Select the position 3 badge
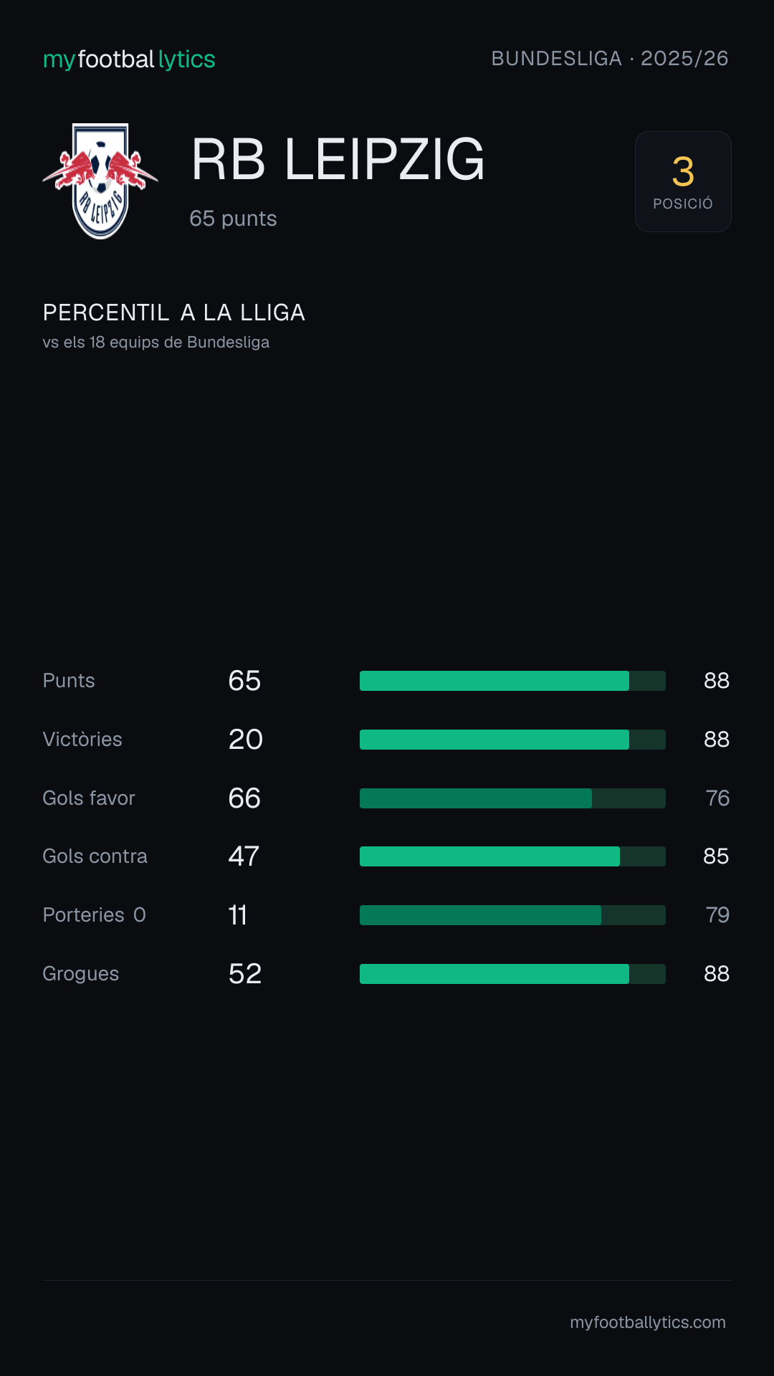The height and width of the screenshot is (1376, 774). coord(683,181)
